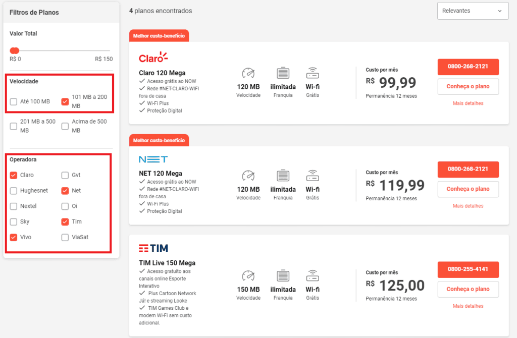The width and height of the screenshot is (517, 338).
Task: Click the Wi-fi Grátis icon on Claro plan
Action: (x=314, y=73)
